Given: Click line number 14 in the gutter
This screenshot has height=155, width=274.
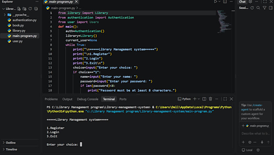Looking at the screenshot, I should (x=50, y=72).
